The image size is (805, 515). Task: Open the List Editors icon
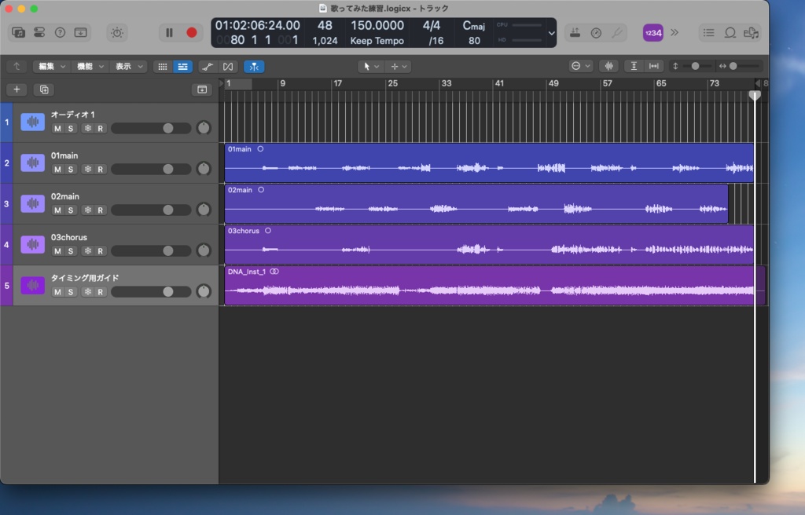(x=708, y=33)
